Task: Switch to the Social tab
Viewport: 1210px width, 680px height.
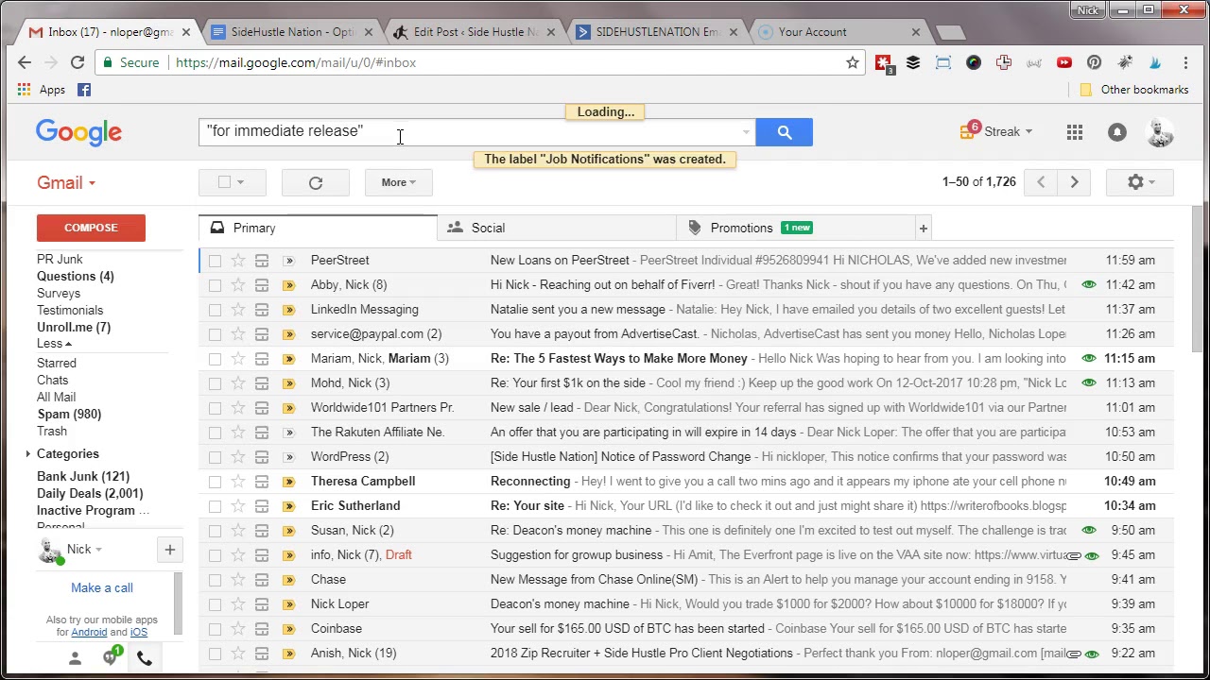Action: 557,228
